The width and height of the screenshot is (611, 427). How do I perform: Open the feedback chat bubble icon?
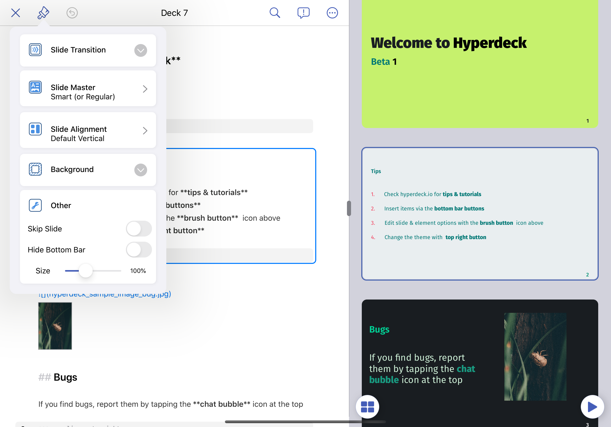point(303,13)
